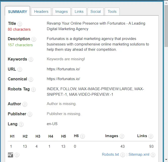
Task: Click the 'en-US' language value
Action: (x=52, y=124)
